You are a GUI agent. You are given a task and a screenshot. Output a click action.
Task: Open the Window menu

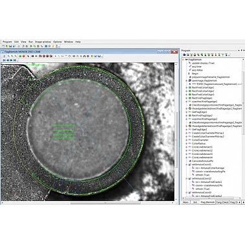click(69, 41)
